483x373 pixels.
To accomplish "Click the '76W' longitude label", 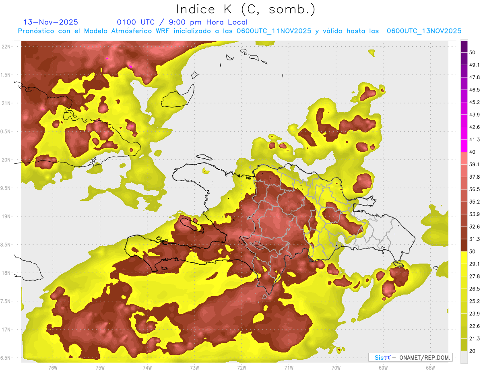I will point(53,367).
